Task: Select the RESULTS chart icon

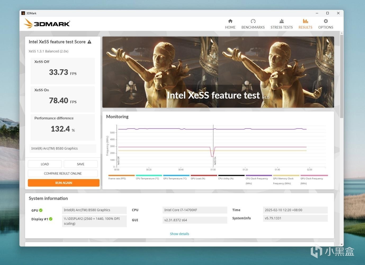Action: click(305, 21)
